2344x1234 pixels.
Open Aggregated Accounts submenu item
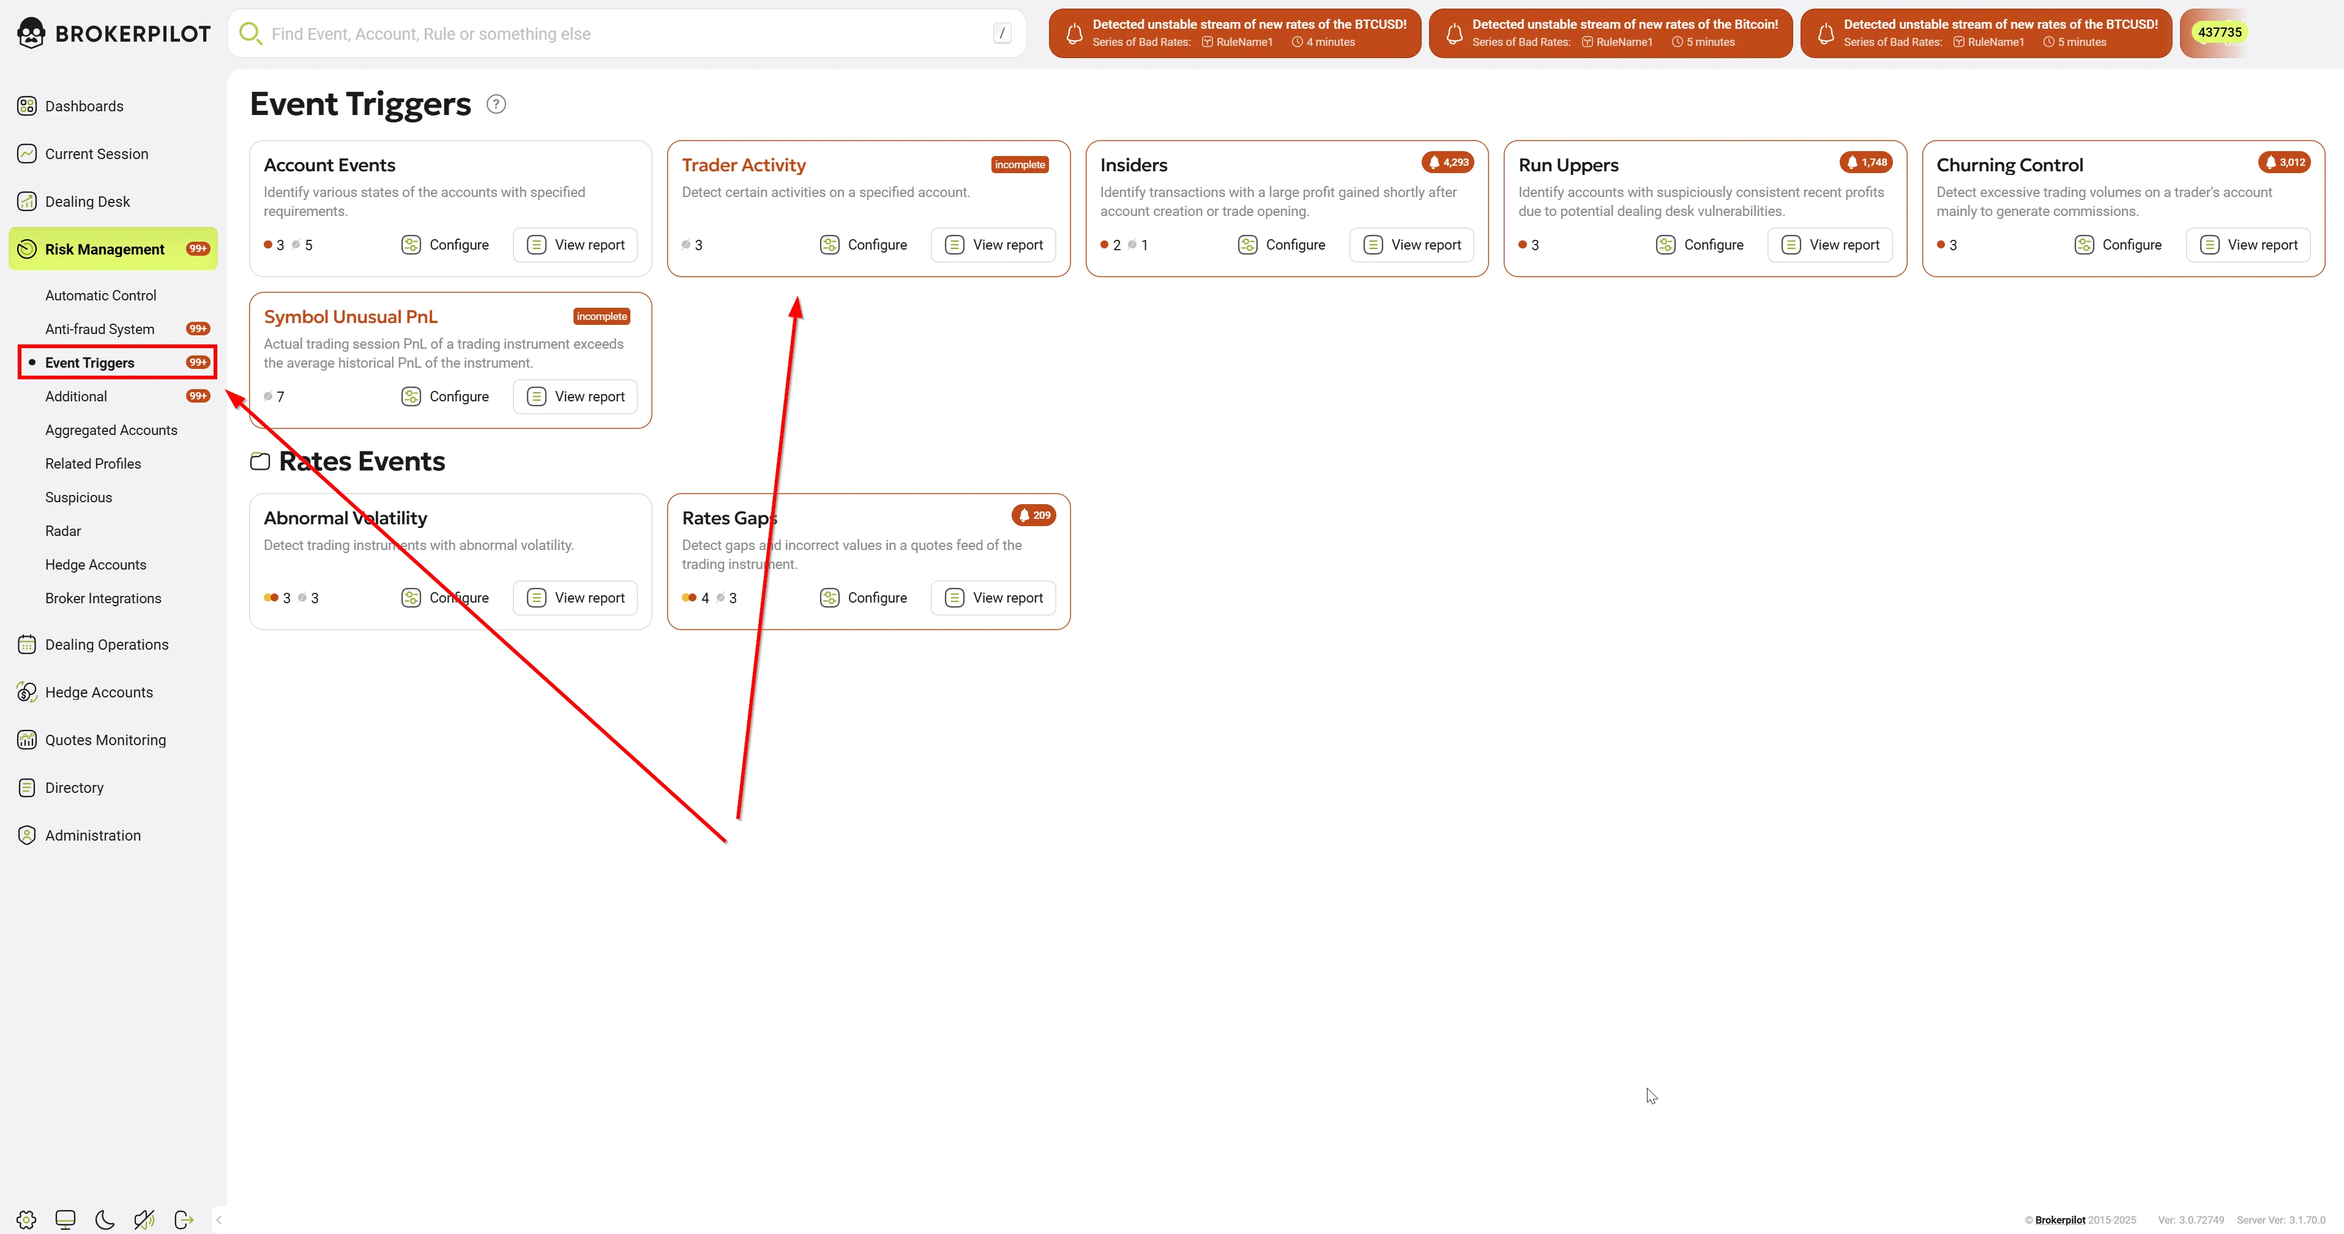click(111, 430)
